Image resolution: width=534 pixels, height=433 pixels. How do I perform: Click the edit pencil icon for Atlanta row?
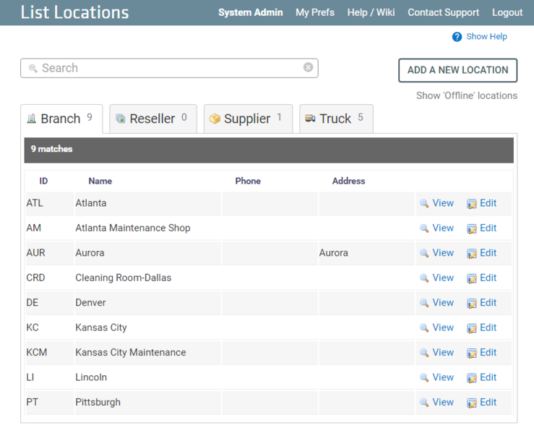coord(472,204)
